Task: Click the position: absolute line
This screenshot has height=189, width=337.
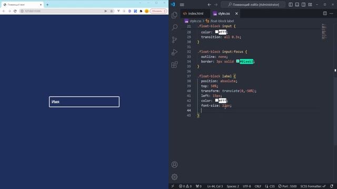Action: pos(219,81)
